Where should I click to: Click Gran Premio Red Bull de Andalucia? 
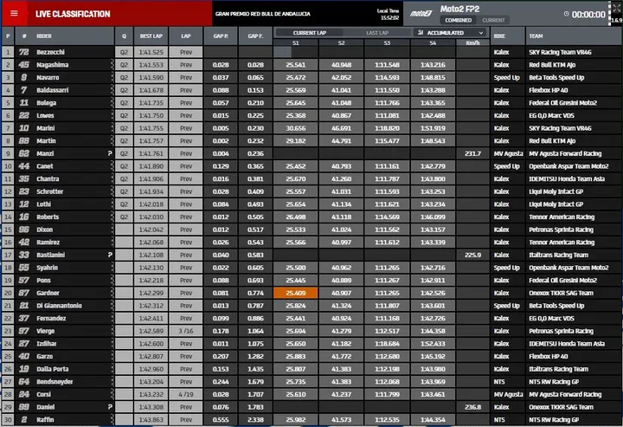pyautogui.click(x=263, y=14)
